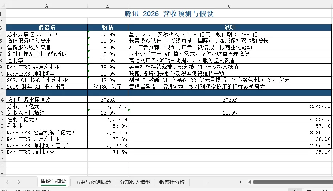The width and height of the screenshot is (333, 191).
Task: Select cell 增值服务收入增速
Action: tap(47, 41)
